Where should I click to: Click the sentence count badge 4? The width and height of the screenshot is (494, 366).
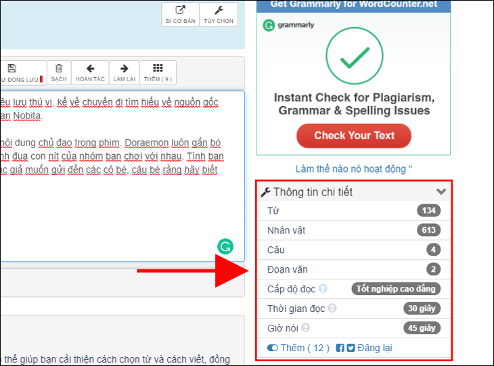433,250
